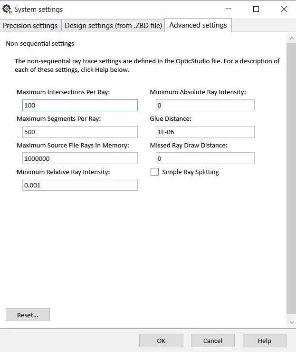This screenshot has height=352, width=296.
Task: Click the Missed Ray Draw Distance field
Action: [205, 158]
